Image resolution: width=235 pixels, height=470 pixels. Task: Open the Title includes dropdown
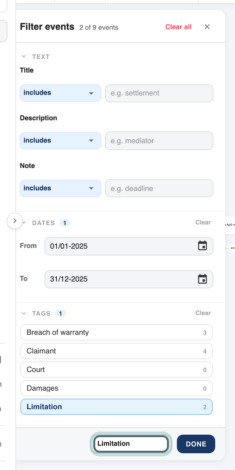61,93
